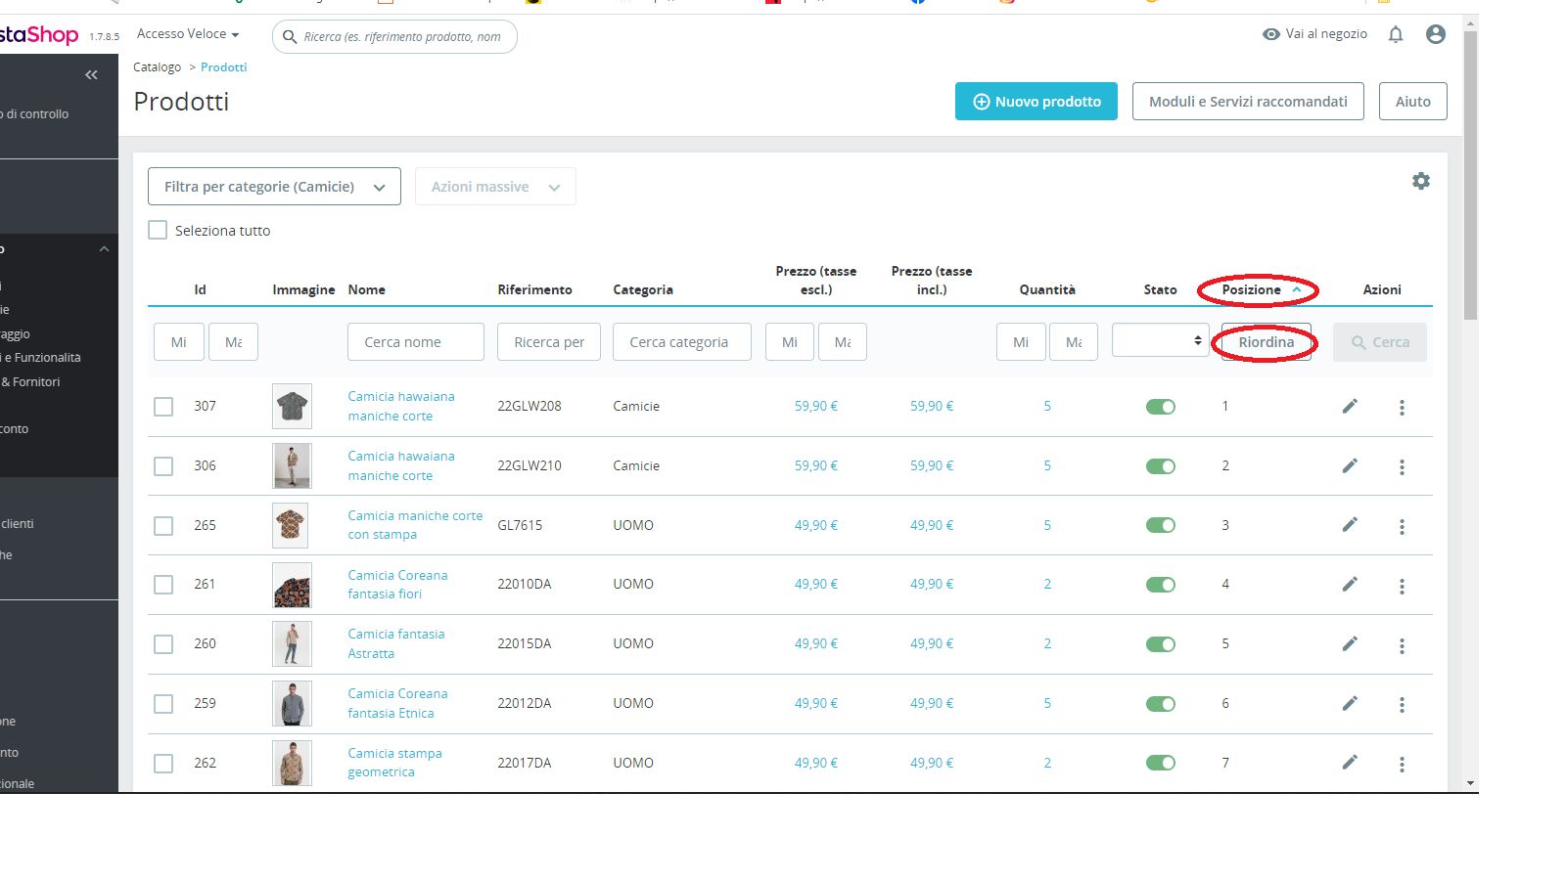Tick the Seleziona tutto checkbox
The width and height of the screenshot is (1566, 880).
click(158, 230)
